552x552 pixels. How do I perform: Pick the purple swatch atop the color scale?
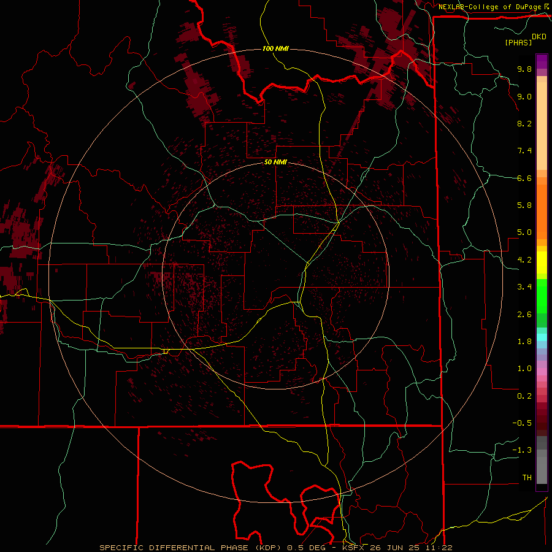(x=542, y=61)
